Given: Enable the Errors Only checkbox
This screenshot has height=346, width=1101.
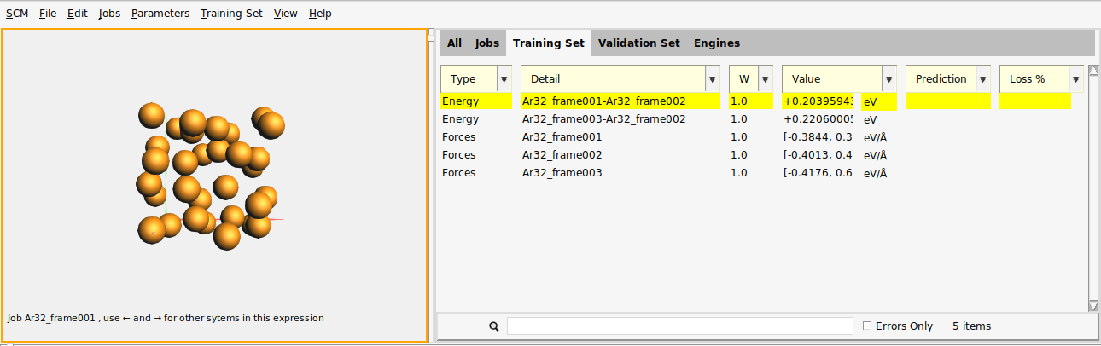Looking at the screenshot, I should (x=867, y=326).
